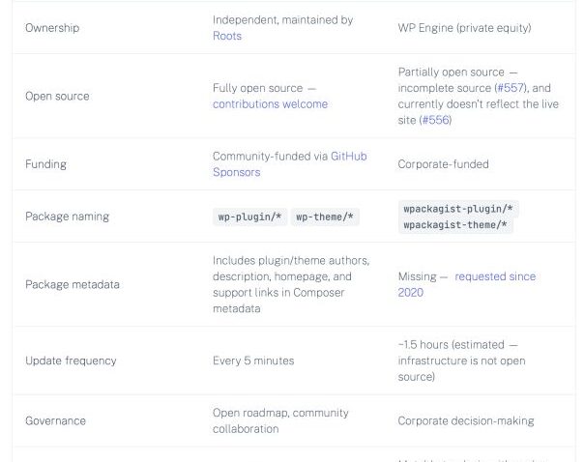Viewport: 584px width, 462px height.
Task: Click 'requested since 2020' link
Action: point(494,276)
